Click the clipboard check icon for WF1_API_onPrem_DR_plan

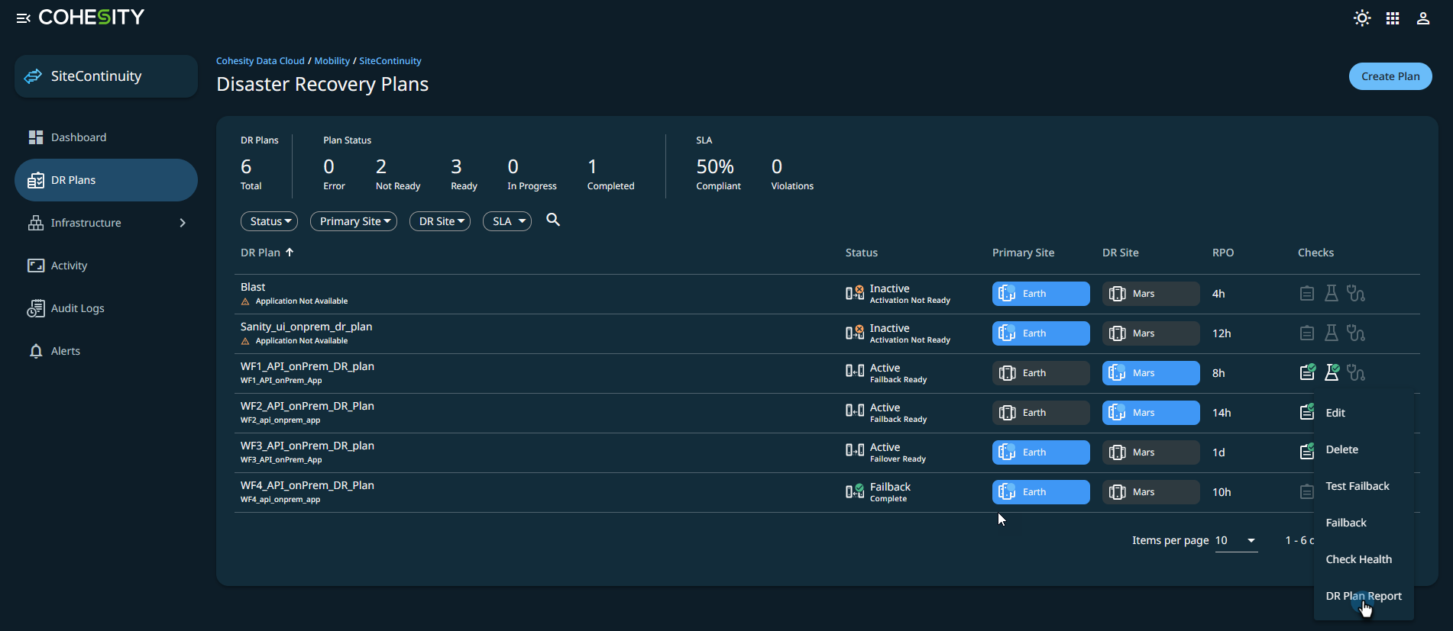point(1307,373)
